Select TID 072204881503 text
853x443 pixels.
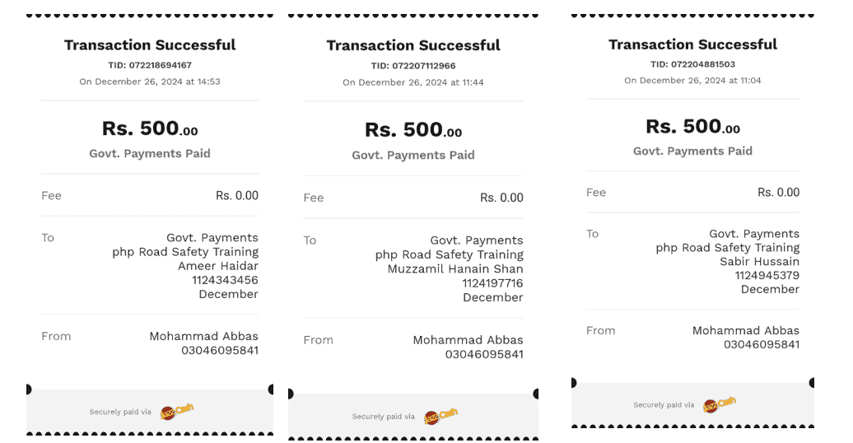[x=692, y=64]
